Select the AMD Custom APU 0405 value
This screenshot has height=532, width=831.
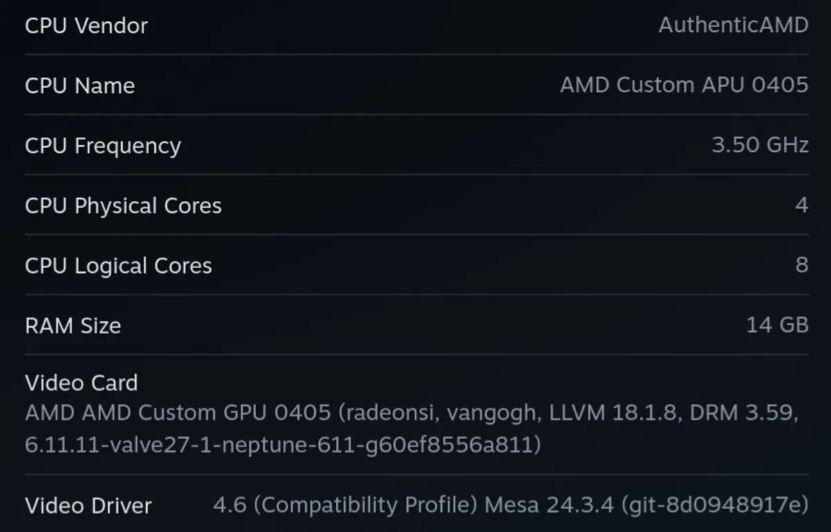click(x=683, y=85)
